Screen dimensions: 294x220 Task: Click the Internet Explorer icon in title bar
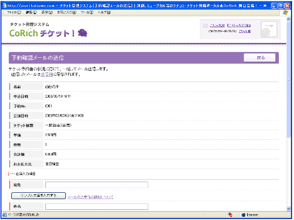(x=4, y=4)
